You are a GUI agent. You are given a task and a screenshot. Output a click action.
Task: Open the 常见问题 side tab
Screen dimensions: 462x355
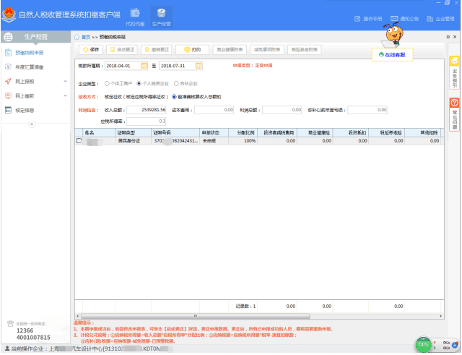coord(454,114)
